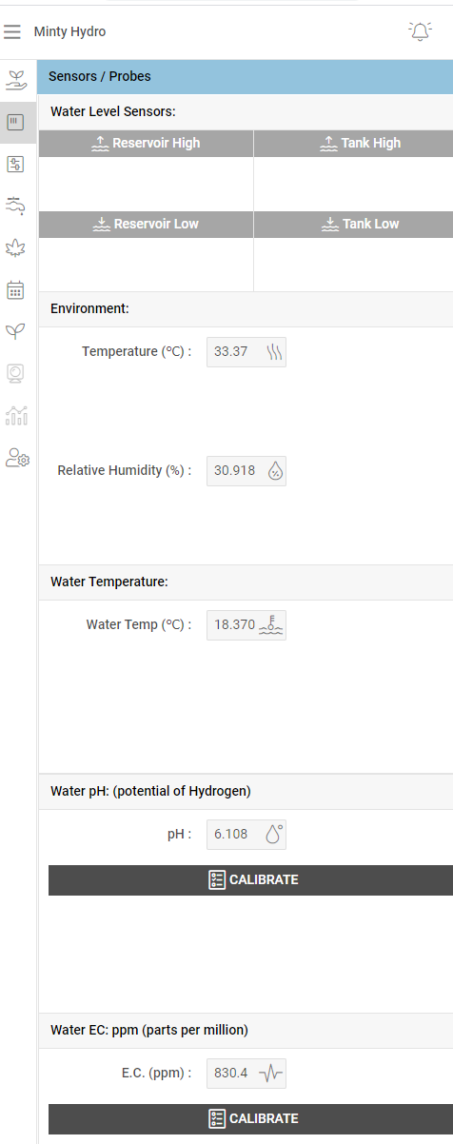Open the alarm bell notifications

(420, 31)
